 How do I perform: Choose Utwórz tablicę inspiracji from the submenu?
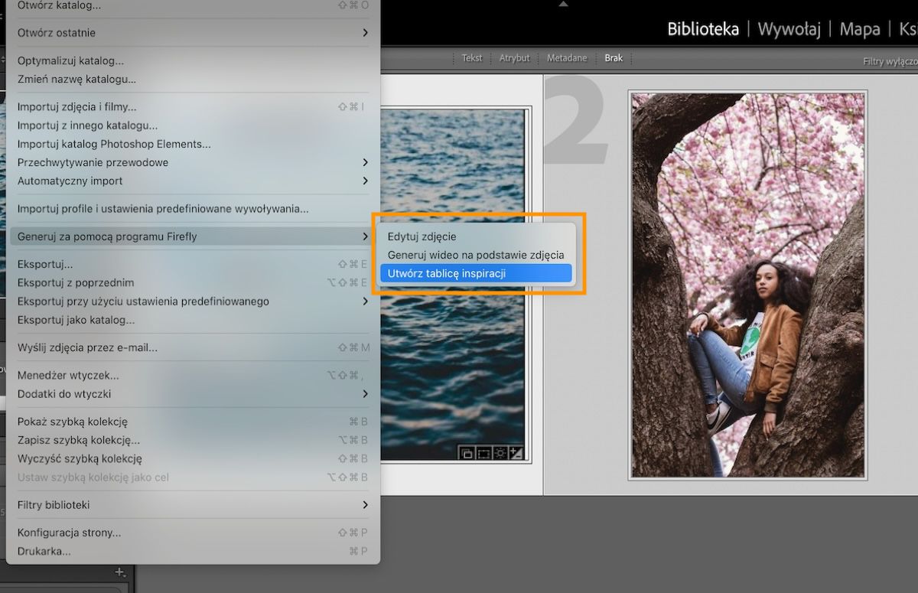[474, 273]
